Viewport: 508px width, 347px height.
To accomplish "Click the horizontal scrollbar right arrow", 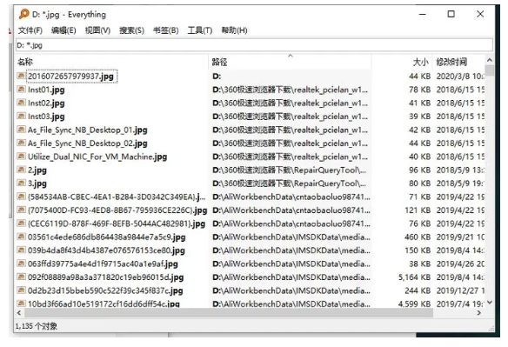I will point(478,313).
